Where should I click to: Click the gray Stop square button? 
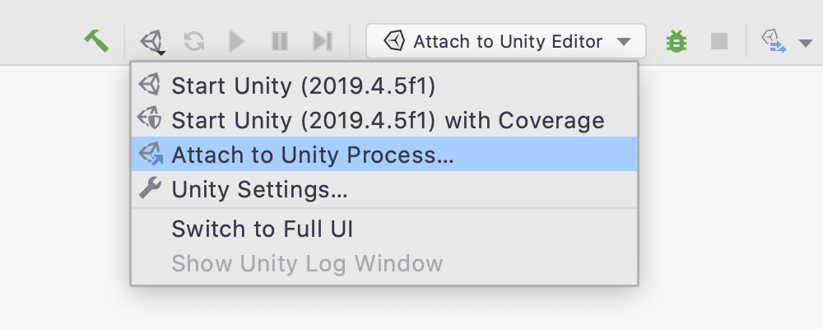click(719, 41)
